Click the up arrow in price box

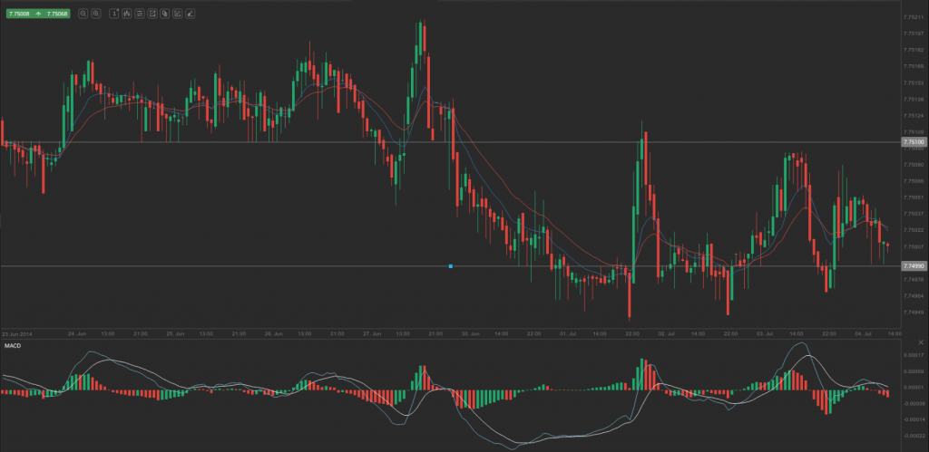coord(37,14)
